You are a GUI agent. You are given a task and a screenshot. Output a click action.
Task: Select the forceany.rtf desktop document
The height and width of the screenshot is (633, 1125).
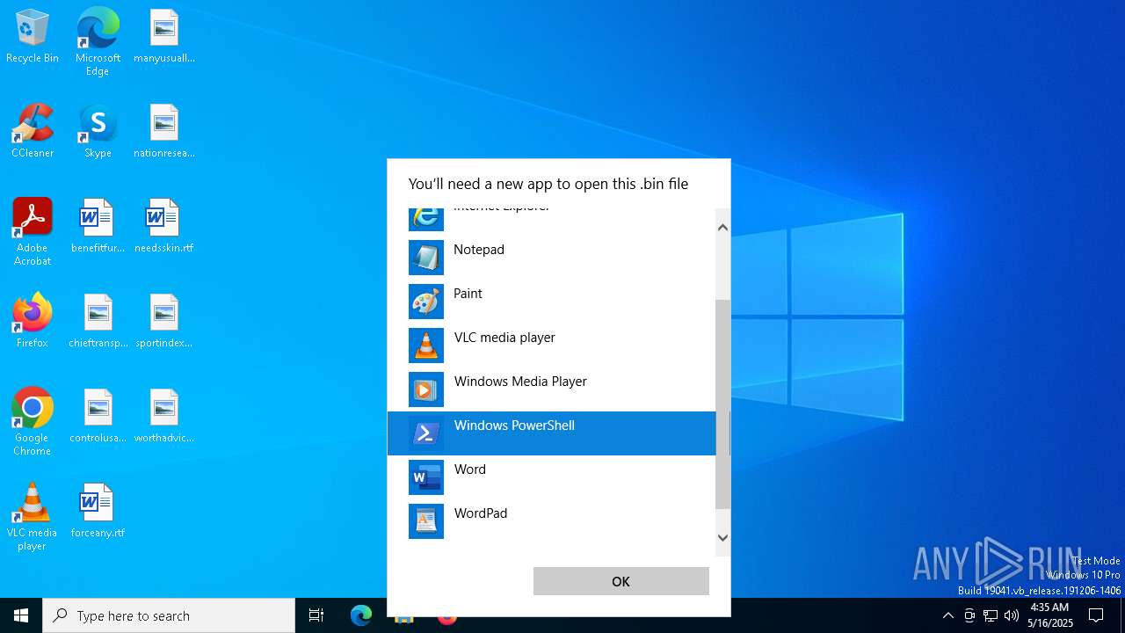[x=98, y=511]
